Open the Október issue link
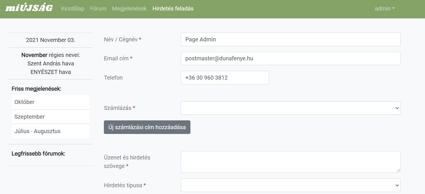This screenshot has height=194, width=425. [x=51, y=102]
